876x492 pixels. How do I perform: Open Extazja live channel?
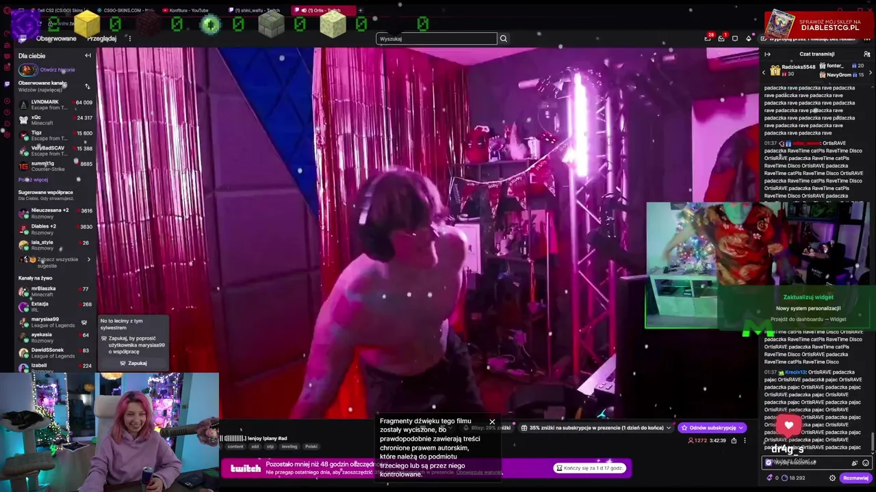(55, 307)
